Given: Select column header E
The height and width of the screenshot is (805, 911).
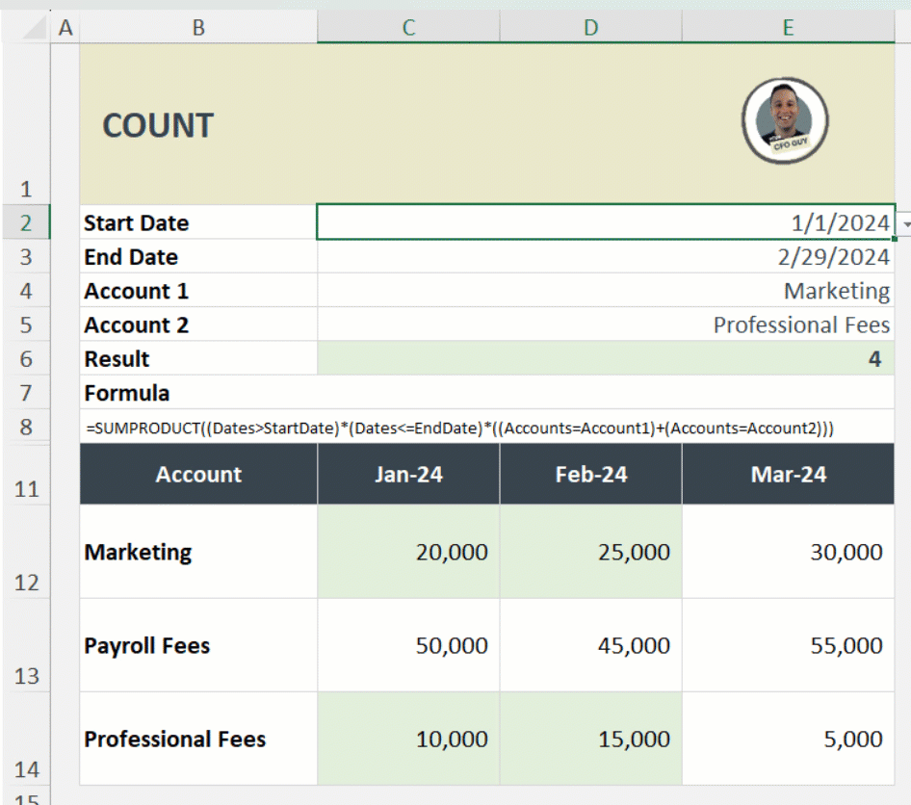Looking at the screenshot, I should [x=788, y=27].
